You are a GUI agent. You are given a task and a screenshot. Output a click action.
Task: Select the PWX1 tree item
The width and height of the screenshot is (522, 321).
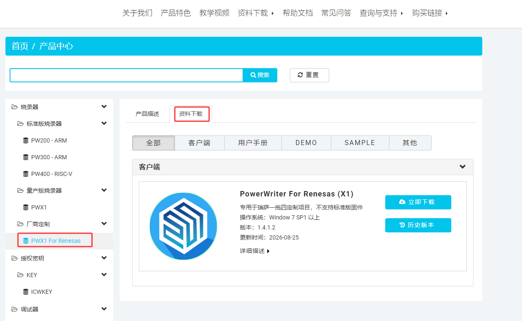[x=39, y=207]
